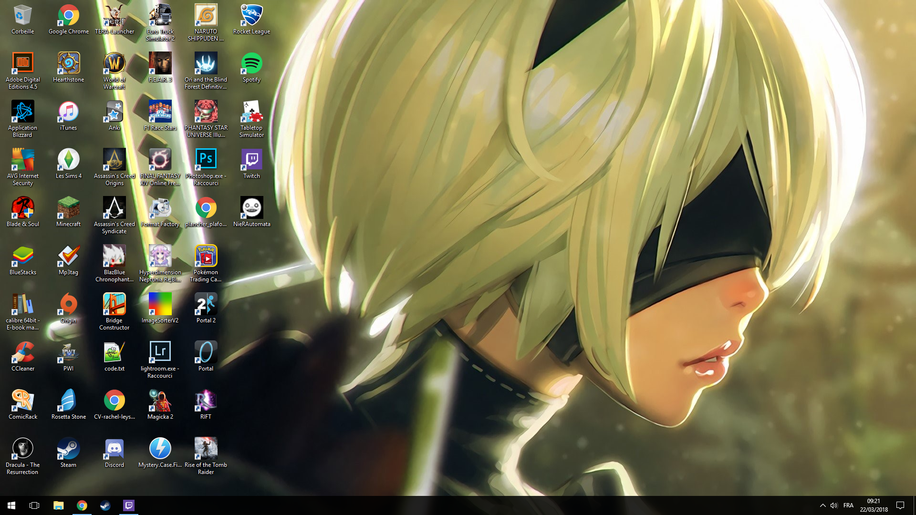Select calibre 64bit E-book manager icon
This screenshot has height=515, width=916.
[22, 312]
